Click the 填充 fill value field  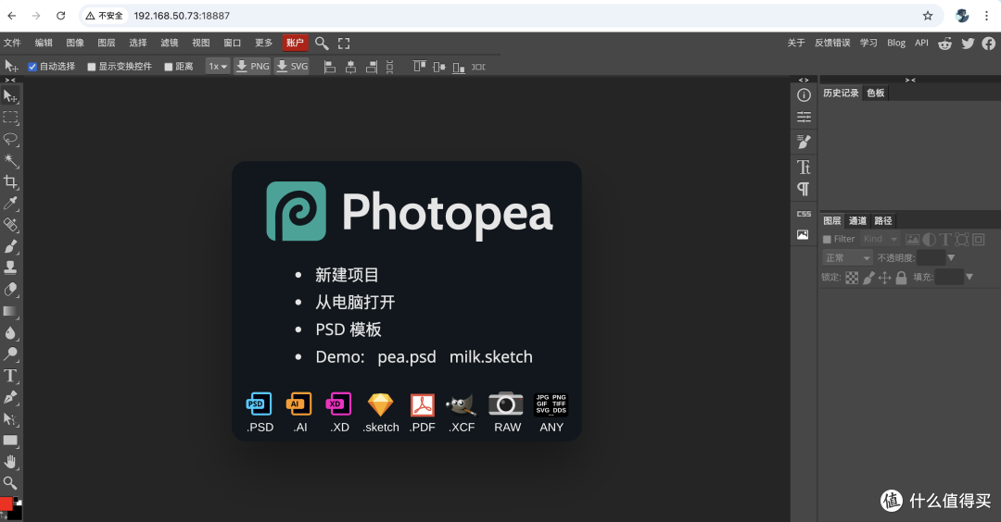tap(949, 278)
